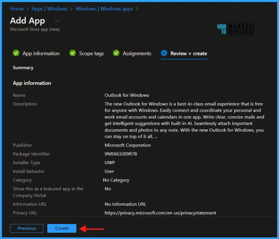Click the Category field label
The height and width of the screenshot is (239, 279).
22,180
